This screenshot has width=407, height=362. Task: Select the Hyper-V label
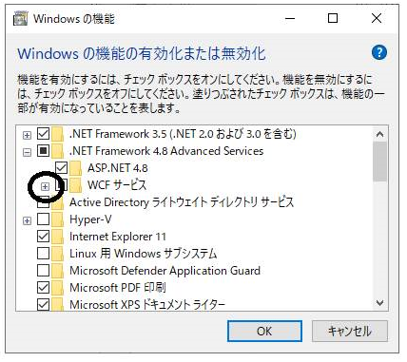(90, 219)
